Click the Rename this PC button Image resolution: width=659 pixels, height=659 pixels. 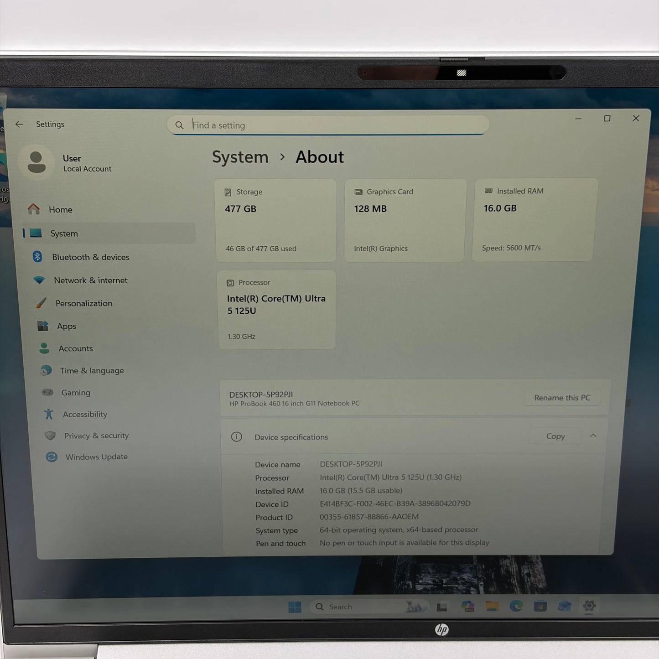pos(562,397)
